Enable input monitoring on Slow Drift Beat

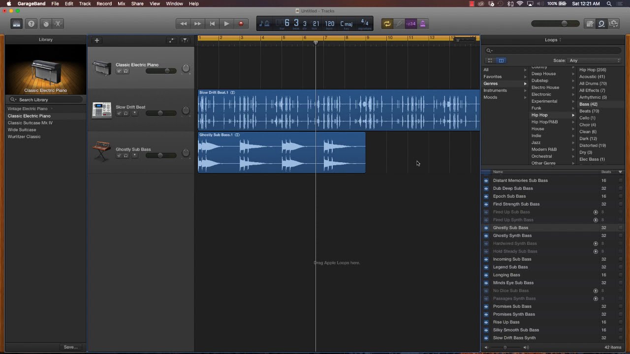[x=135, y=114]
